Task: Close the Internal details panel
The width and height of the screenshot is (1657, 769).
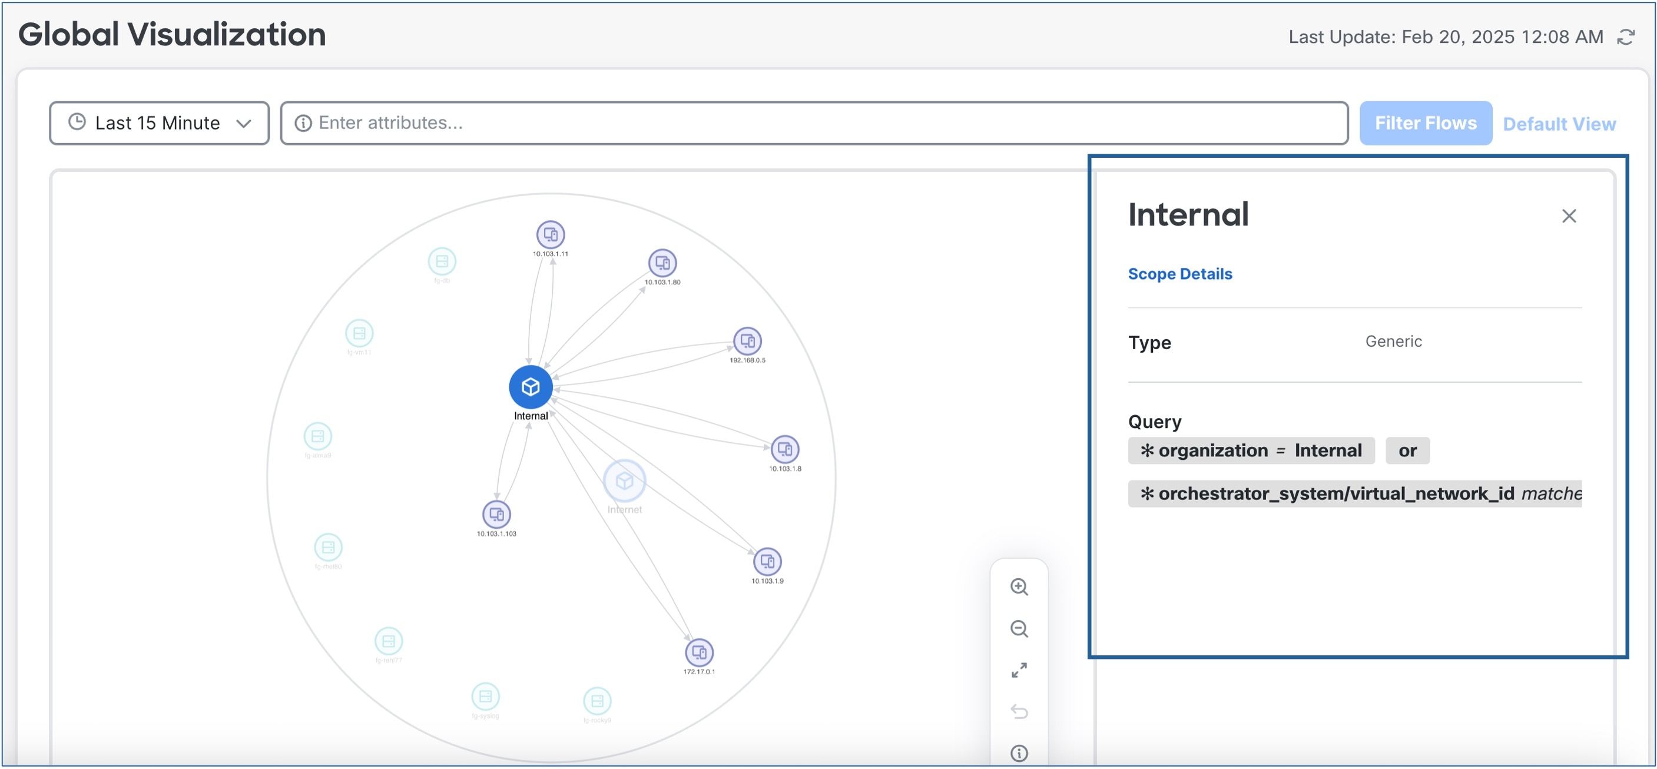Action: point(1569,216)
